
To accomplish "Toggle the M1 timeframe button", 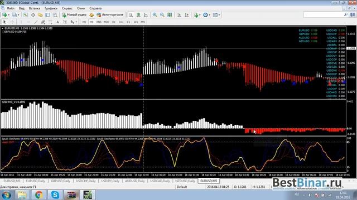I will click(84, 22).
